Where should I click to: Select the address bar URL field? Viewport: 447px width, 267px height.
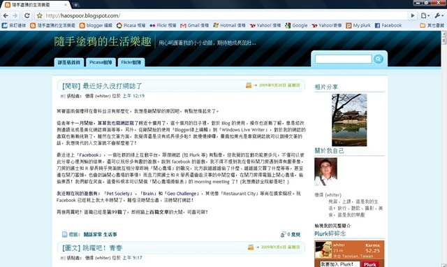click(x=225, y=15)
